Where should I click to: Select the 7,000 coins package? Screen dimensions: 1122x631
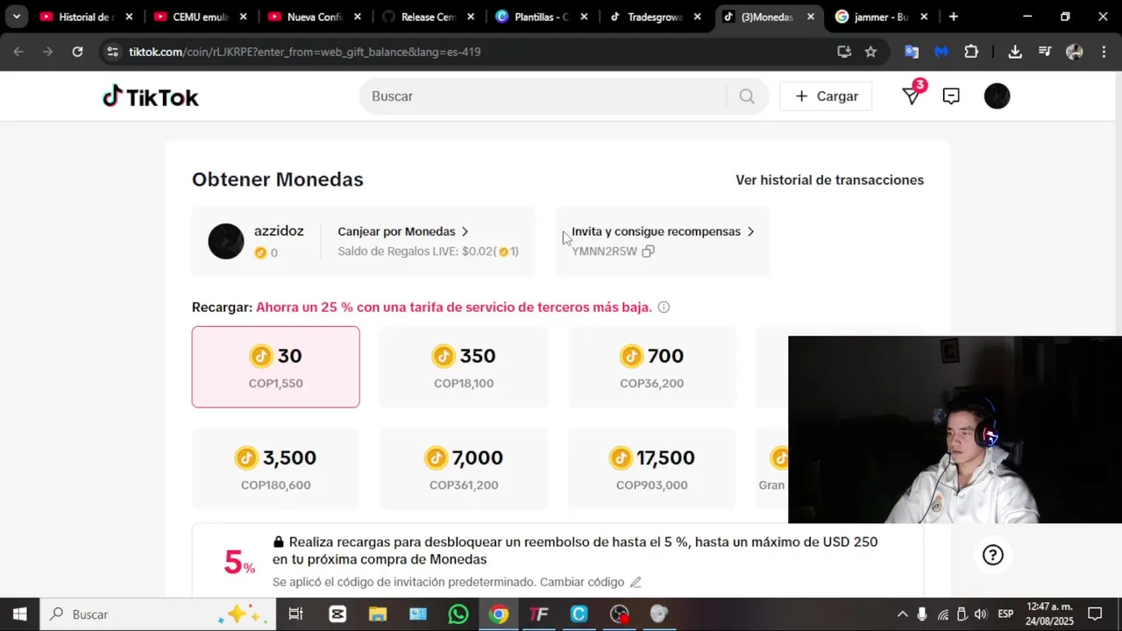click(464, 469)
